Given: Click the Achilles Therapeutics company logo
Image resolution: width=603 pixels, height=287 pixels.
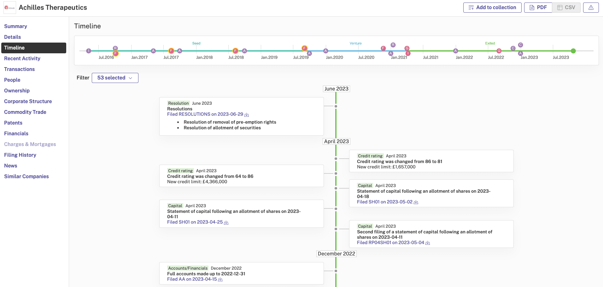Looking at the screenshot, I should click(10, 8).
